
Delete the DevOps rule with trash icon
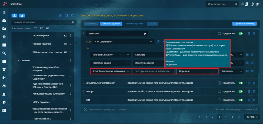[x=254, y=91]
